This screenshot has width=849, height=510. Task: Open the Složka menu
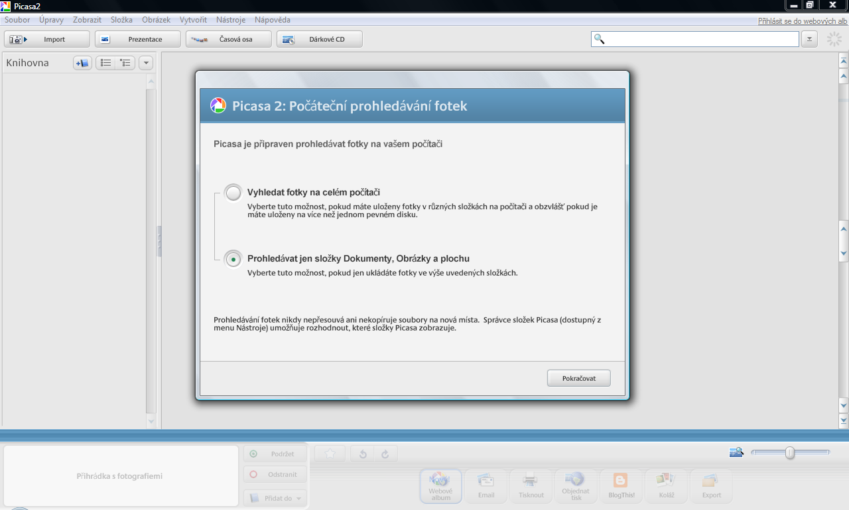(121, 20)
